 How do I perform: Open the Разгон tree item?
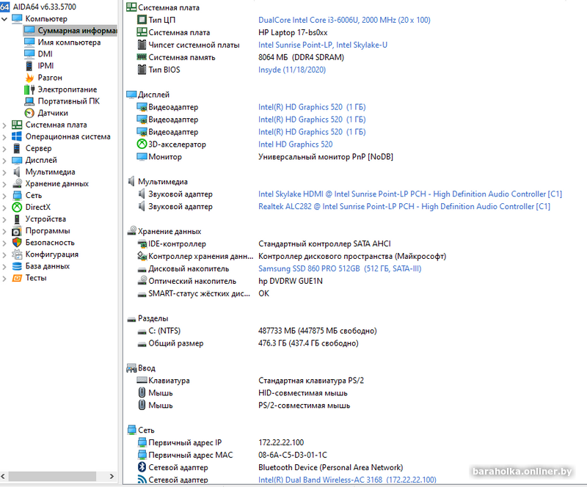50,78
